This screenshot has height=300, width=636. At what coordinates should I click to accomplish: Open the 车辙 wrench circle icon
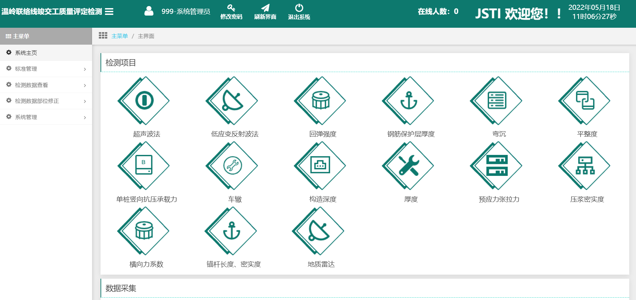233,166
